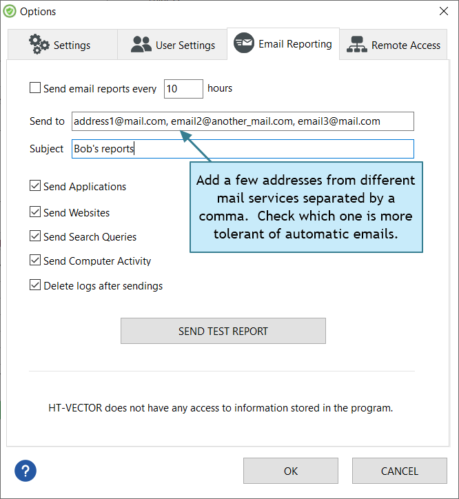The height and width of the screenshot is (499, 459).
Task: Click the people icon on User Settings tab
Action: [x=141, y=44]
